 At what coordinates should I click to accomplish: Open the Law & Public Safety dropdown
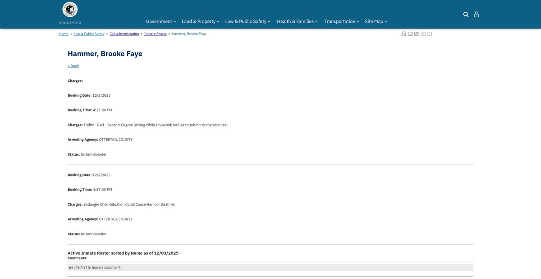point(248,21)
